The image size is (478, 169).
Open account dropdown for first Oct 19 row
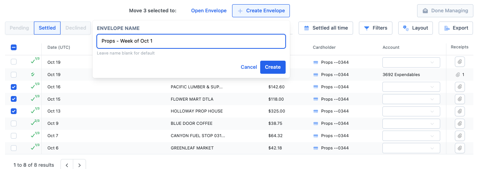tap(411, 62)
